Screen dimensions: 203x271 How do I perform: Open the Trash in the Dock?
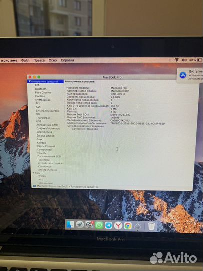151,226
